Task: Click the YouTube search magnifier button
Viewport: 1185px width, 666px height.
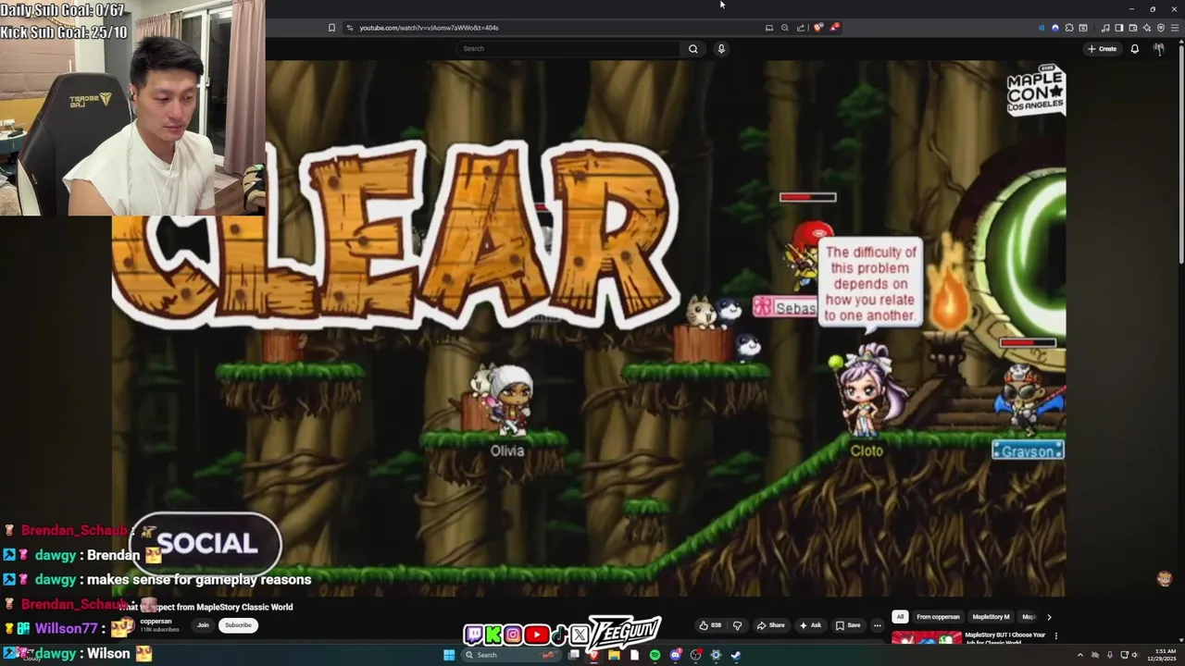Action: pyautogui.click(x=692, y=48)
